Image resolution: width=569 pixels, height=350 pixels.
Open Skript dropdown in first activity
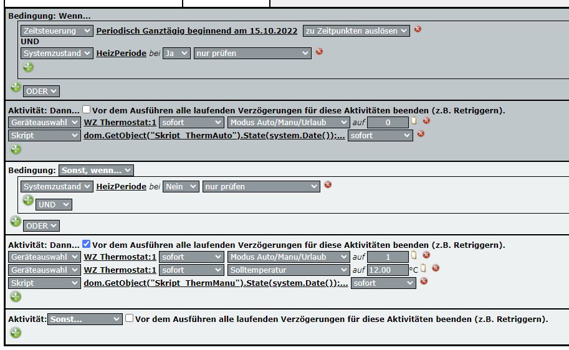[44, 136]
